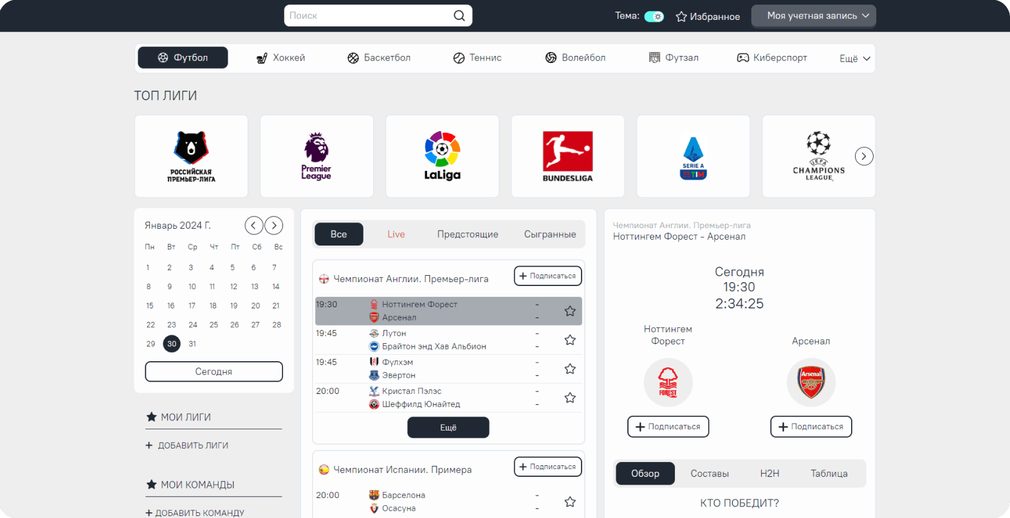Star the Фулхэм – Эвертон match

tap(569, 369)
